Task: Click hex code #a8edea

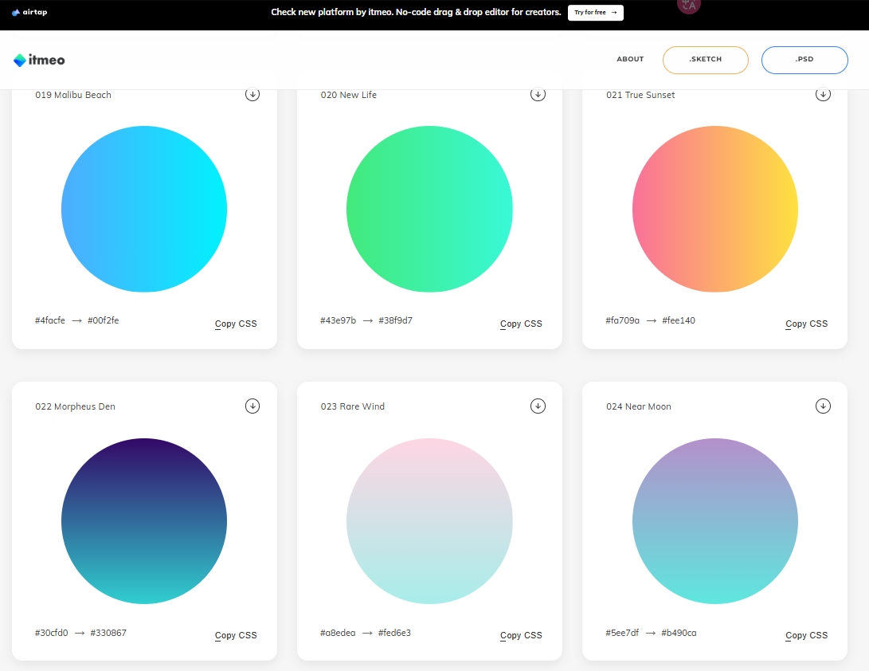Action: click(338, 633)
